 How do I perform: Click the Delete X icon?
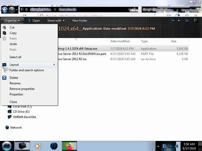pos(4,78)
